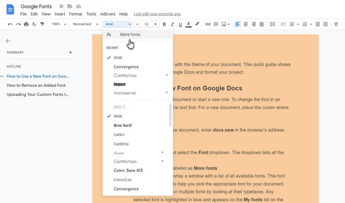Open the Help menu

(123, 14)
